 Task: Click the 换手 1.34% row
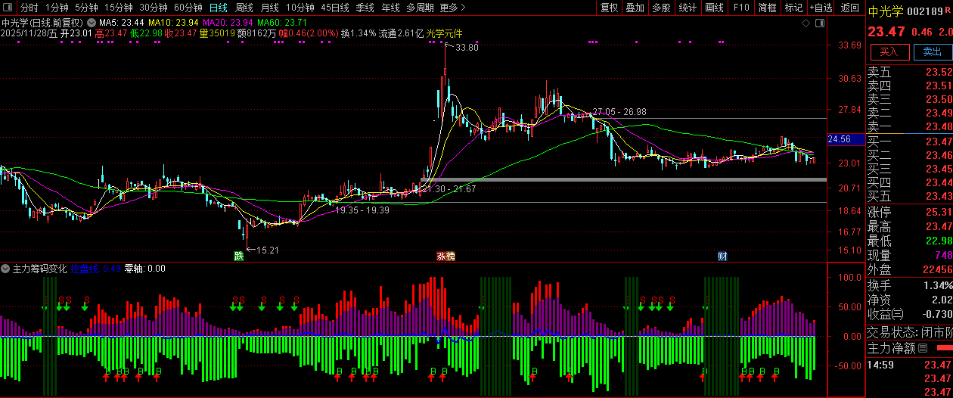tap(909, 285)
